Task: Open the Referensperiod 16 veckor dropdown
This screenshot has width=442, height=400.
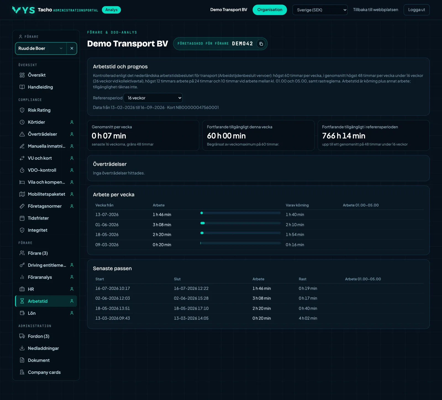Action: [153, 98]
